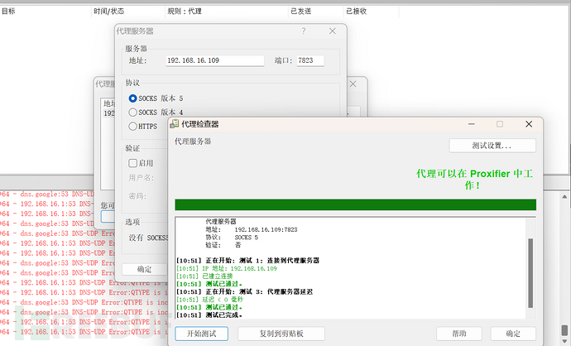The width and height of the screenshot is (571, 346).
Task: Click the main log pane scroll-up arrow
Action: [x=565, y=197]
